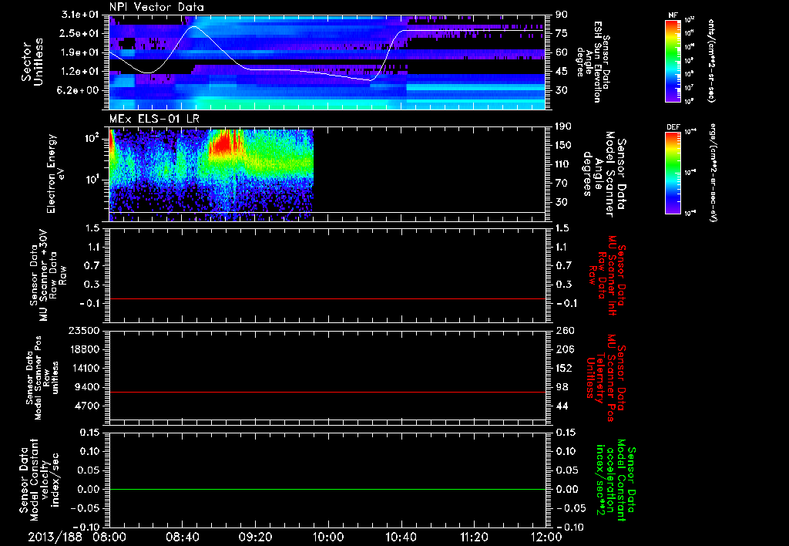Click the red line in Scanner Pos panel

(x=327, y=392)
